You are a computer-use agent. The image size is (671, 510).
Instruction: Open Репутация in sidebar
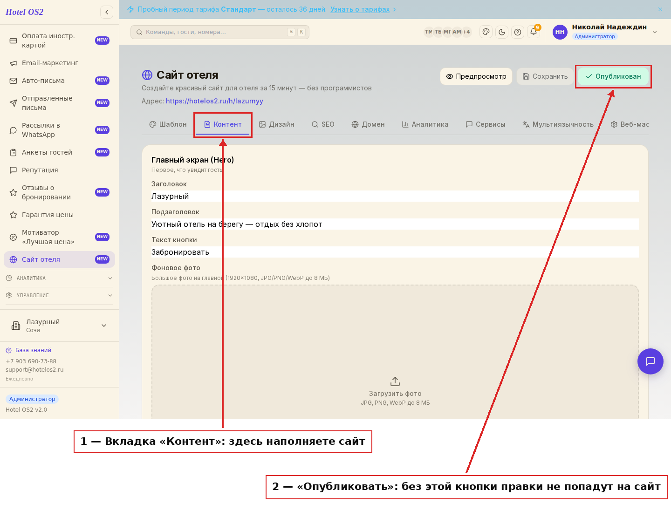[59, 170]
